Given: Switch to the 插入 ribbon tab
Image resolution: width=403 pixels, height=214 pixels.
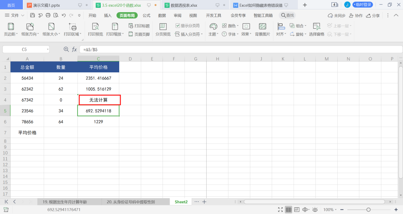Looking at the screenshot, I should pyautogui.click(x=108, y=15).
